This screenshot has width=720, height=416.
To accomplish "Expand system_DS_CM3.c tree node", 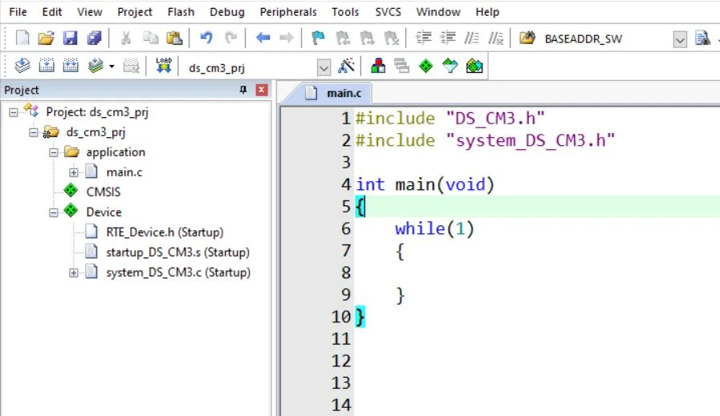I will [74, 273].
